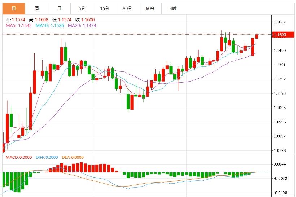Open the 4时 four-hour tab
The width and height of the screenshot is (296, 197).
tap(173, 8)
